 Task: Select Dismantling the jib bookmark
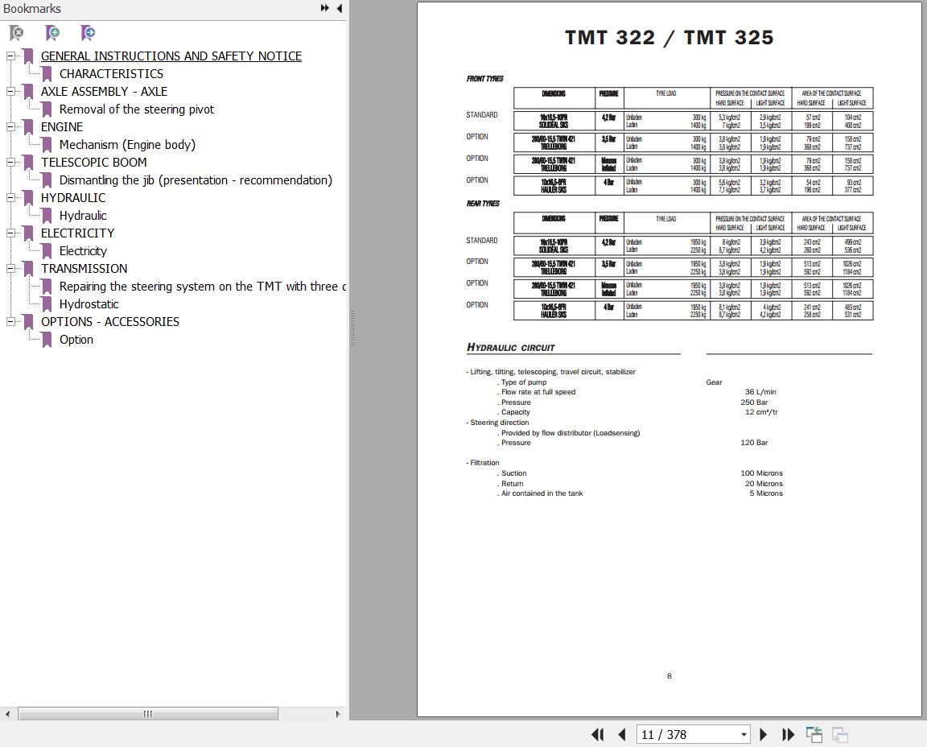(x=196, y=180)
